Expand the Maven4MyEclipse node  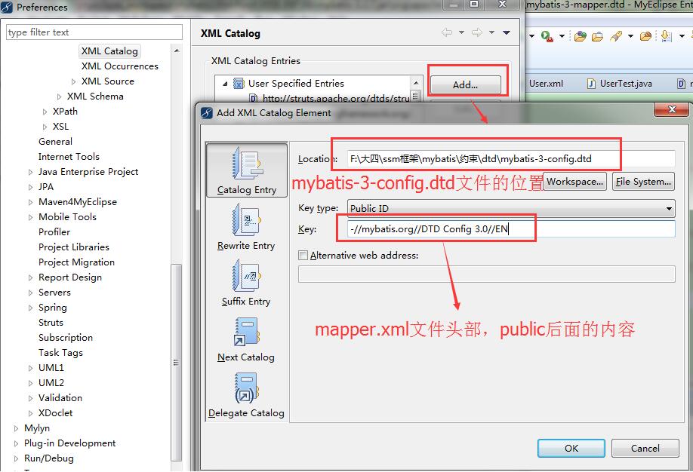point(30,202)
